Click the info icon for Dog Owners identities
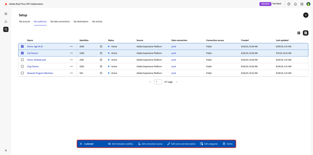This screenshot has height=155, width=313. (101, 66)
